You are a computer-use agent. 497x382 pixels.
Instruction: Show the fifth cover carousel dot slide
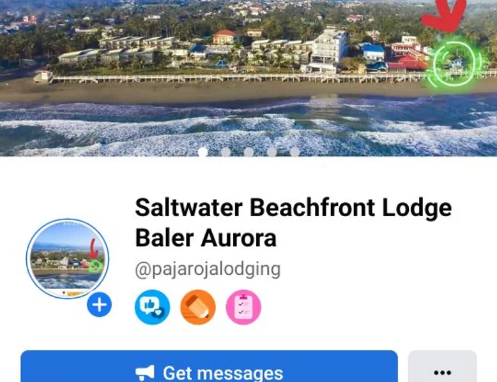[294, 152]
